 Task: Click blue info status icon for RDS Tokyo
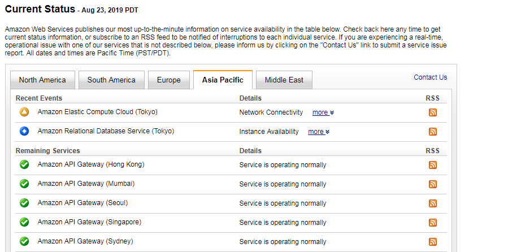tap(24, 131)
